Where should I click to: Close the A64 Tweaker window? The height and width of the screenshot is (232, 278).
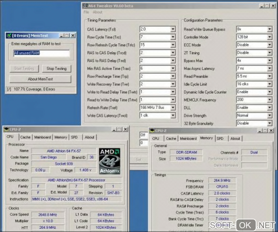(273, 6)
